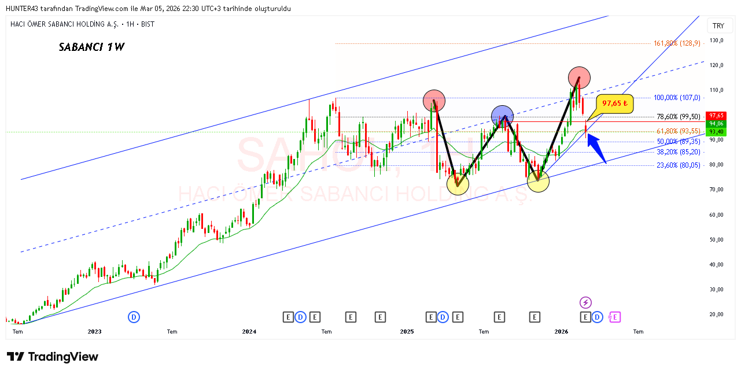Click the yellow 97,65 ₺ price callout
The height and width of the screenshot is (374, 741).
614,103
